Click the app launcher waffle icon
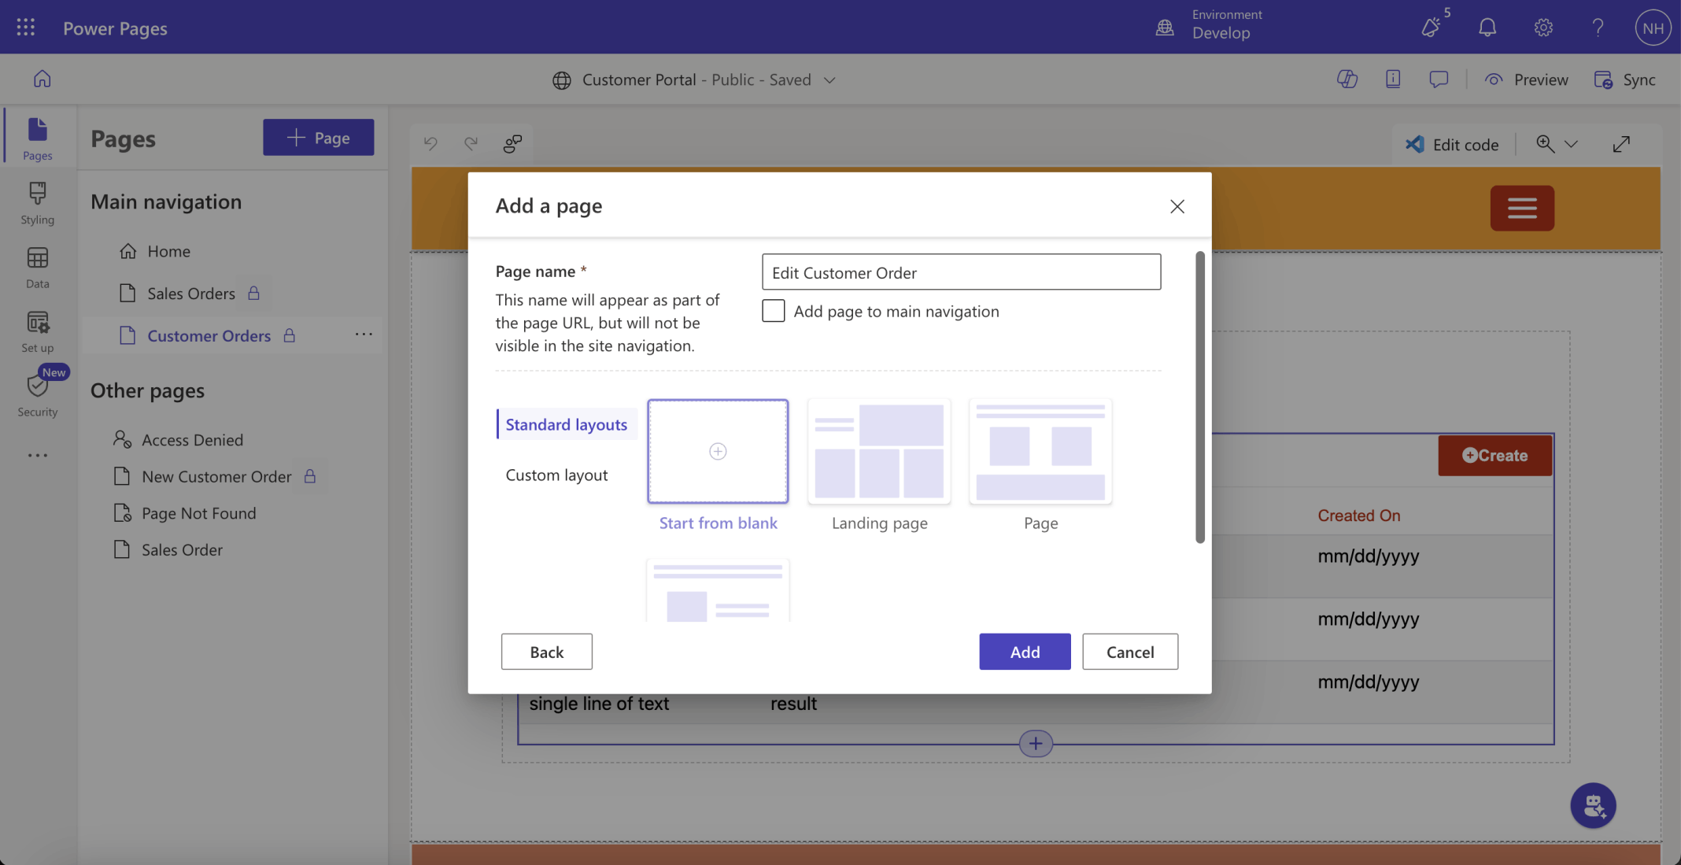 [25, 28]
